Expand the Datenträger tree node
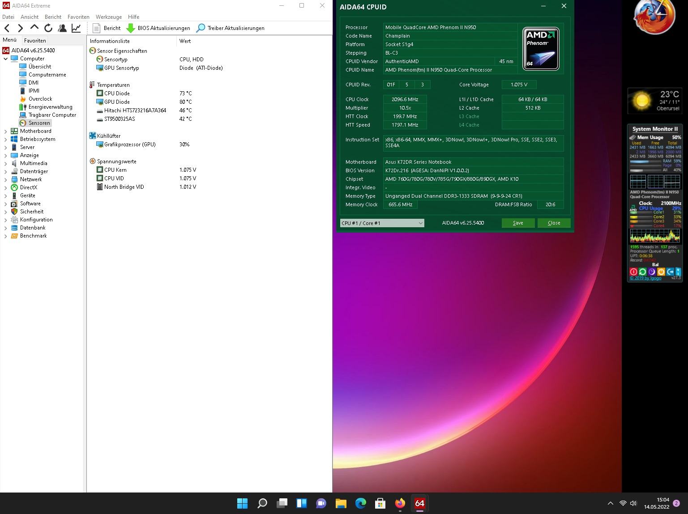 (5, 171)
